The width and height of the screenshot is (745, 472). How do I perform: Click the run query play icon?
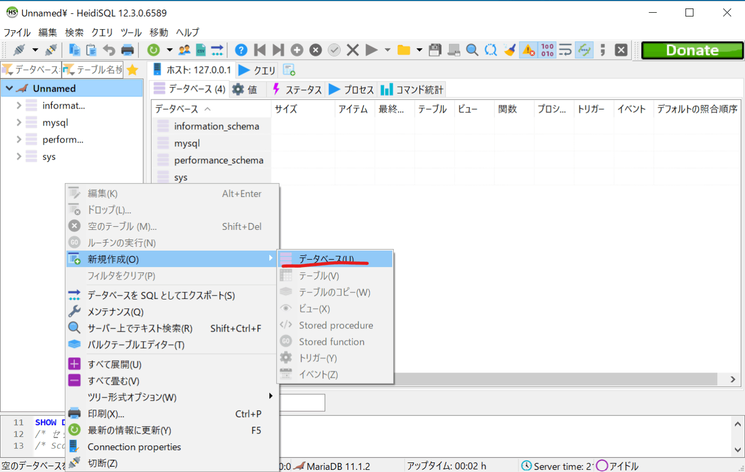click(371, 50)
